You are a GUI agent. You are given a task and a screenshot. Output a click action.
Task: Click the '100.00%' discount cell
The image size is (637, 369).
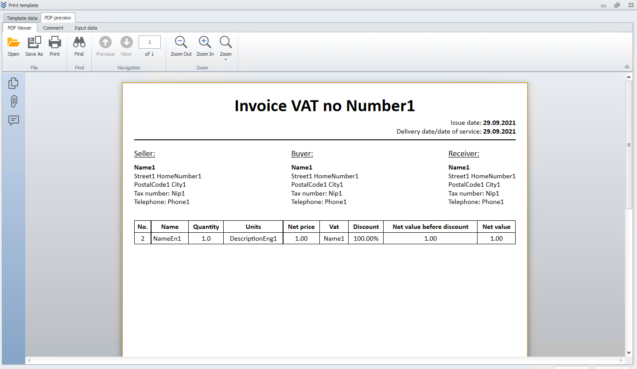tap(366, 238)
